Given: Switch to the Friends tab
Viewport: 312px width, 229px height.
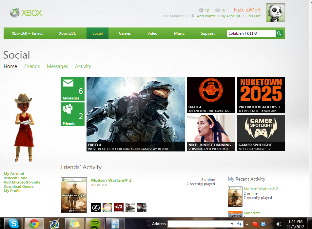Looking at the screenshot, I should point(32,66).
